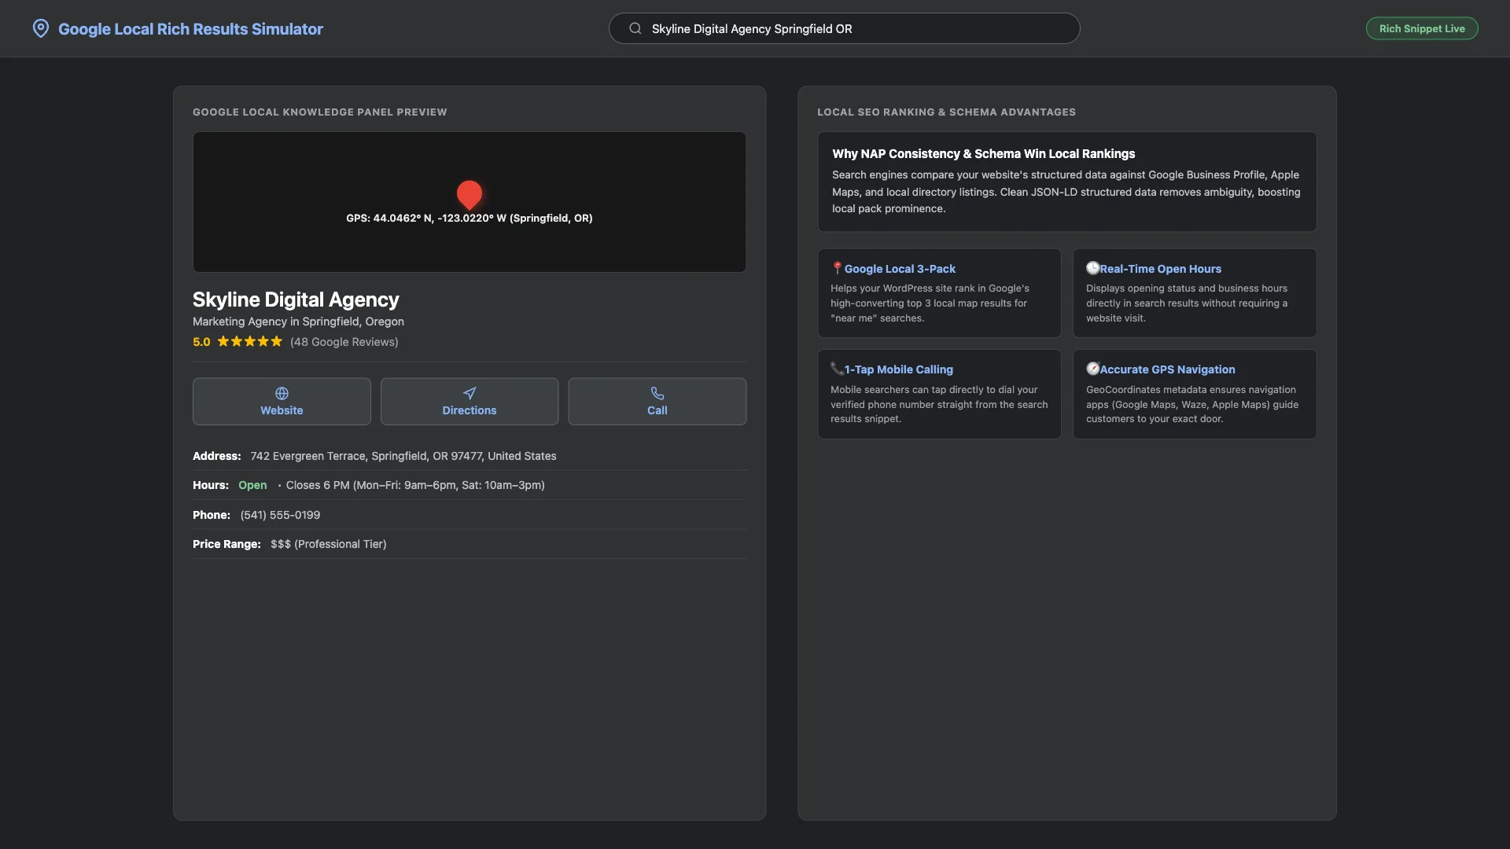Click the search magnifier icon
This screenshot has width=1510, height=849.
(x=635, y=28)
